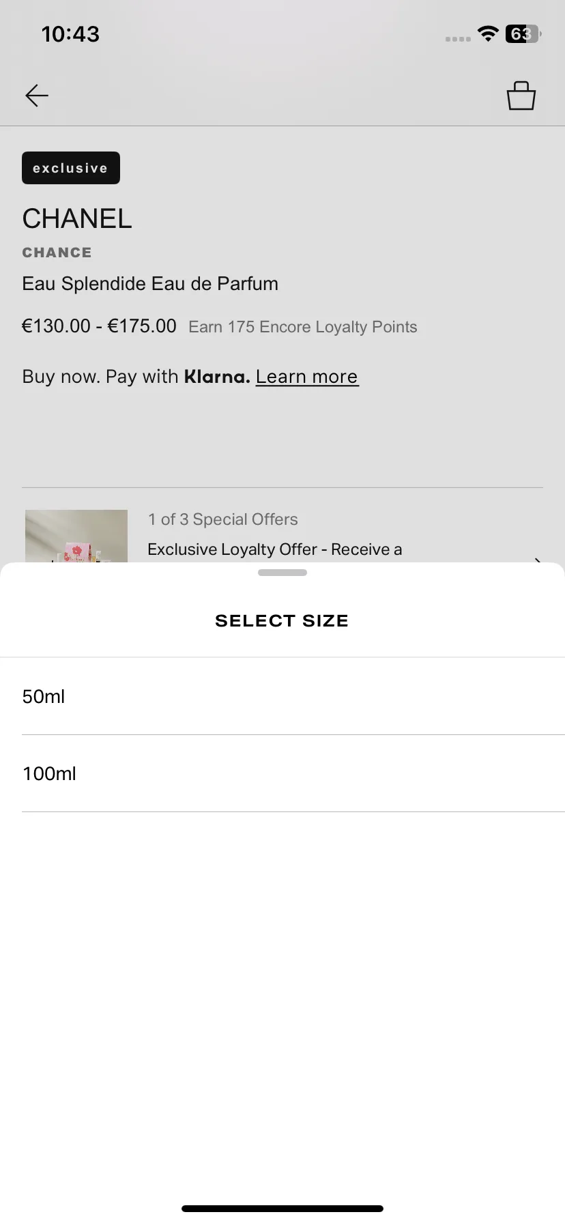Tap the sheet drag handle
The image size is (565, 1223).
click(x=282, y=573)
